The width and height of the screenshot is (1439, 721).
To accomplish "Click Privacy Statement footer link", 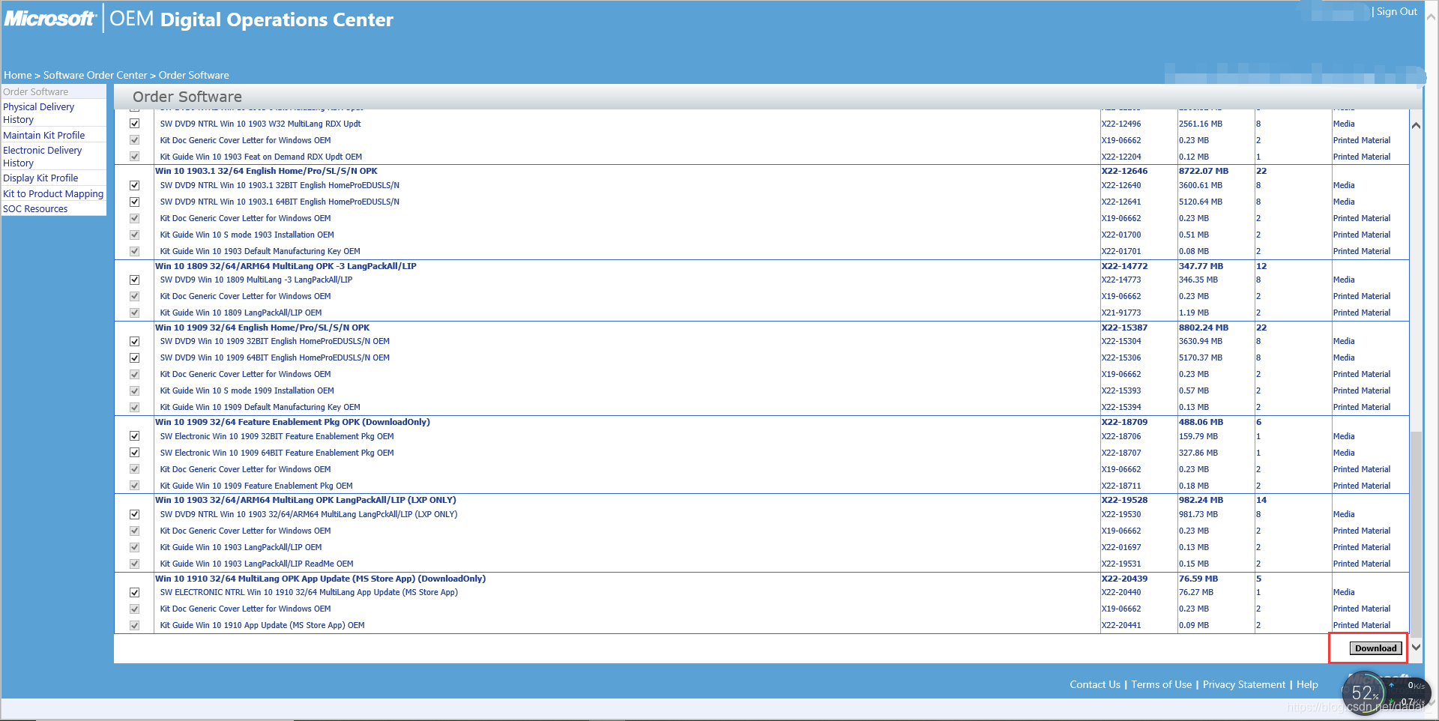I will pos(1243,684).
